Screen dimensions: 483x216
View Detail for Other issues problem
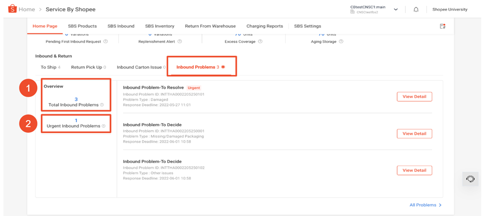tap(414, 170)
